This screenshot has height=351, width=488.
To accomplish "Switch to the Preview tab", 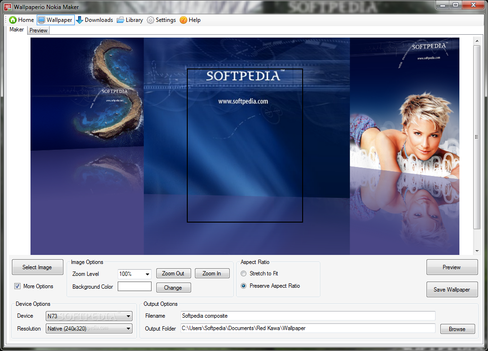I will tap(39, 30).
